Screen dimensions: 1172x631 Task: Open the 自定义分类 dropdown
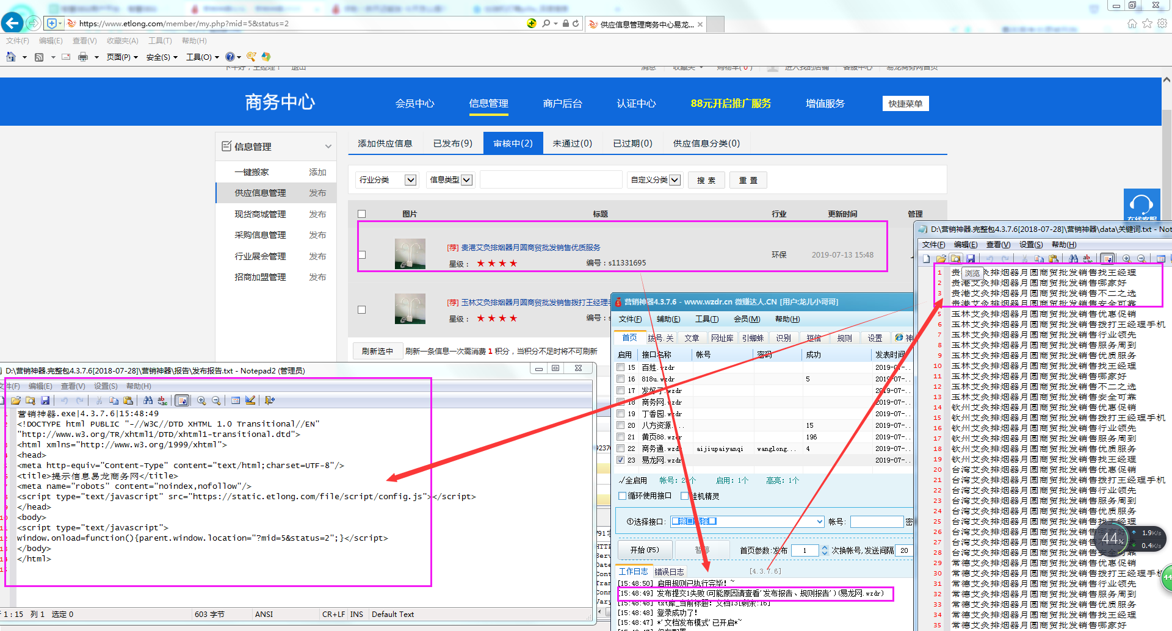click(x=675, y=180)
